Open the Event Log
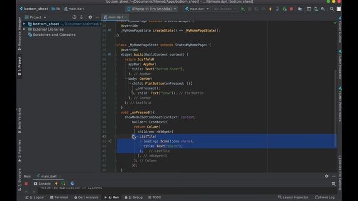The image size is (358, 201). 324,197
